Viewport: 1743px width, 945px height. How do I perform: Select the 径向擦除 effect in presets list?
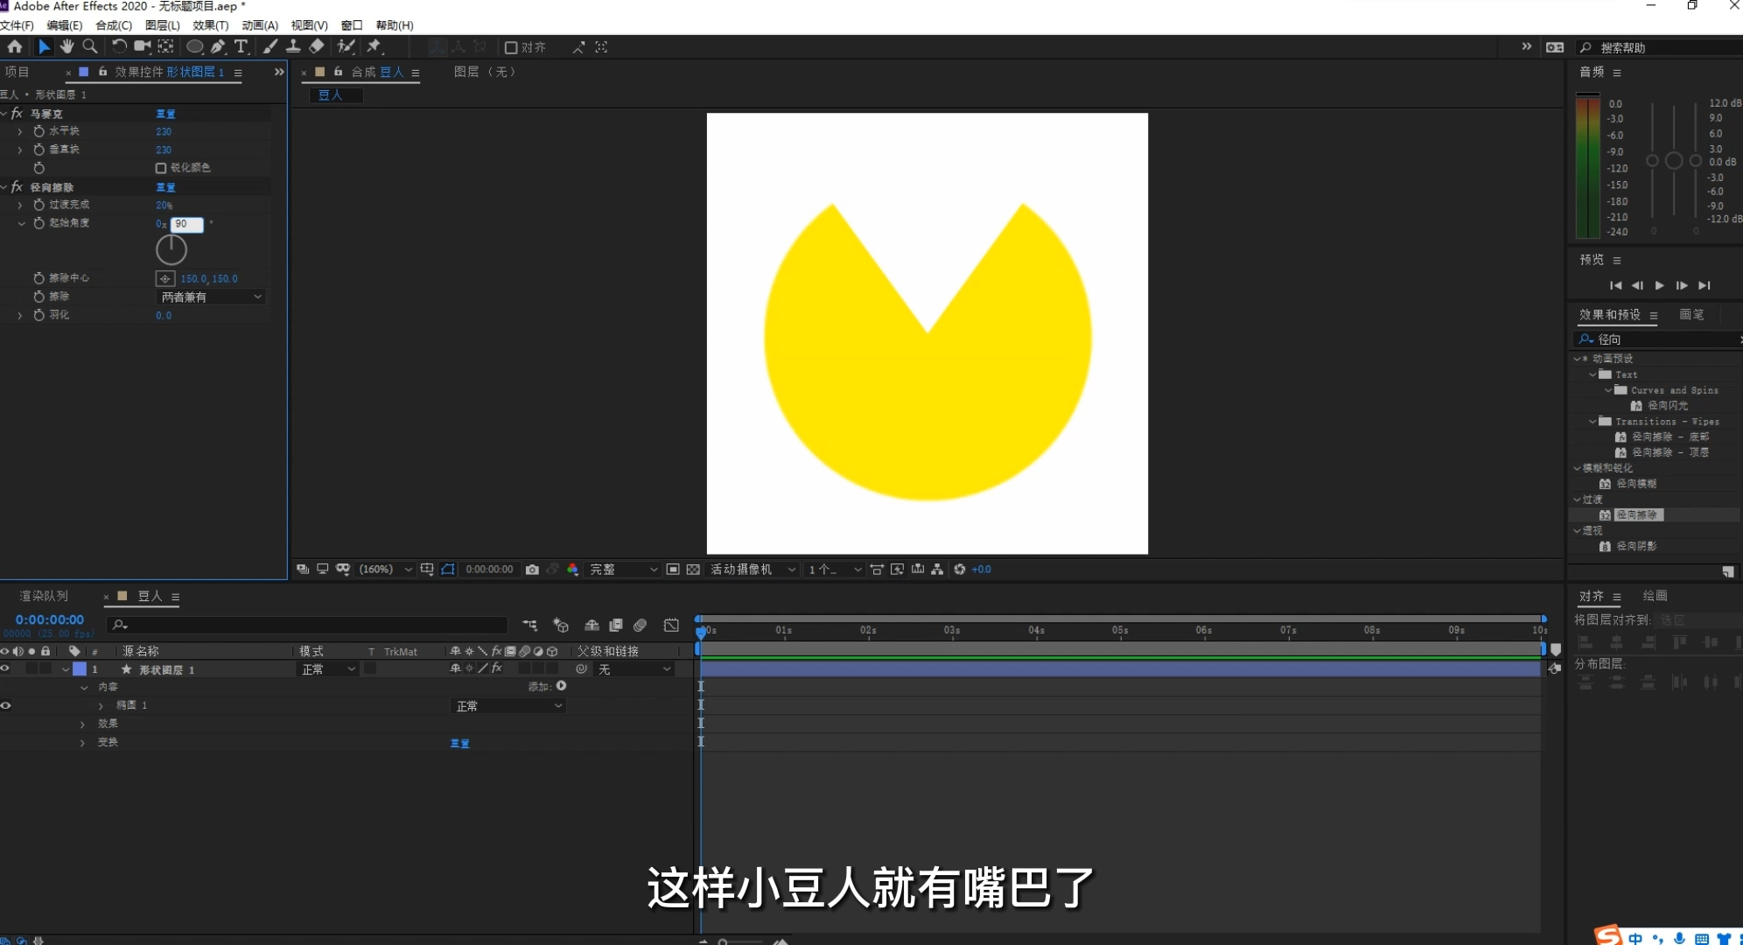pyautogui.click(x=1639, y=515)
